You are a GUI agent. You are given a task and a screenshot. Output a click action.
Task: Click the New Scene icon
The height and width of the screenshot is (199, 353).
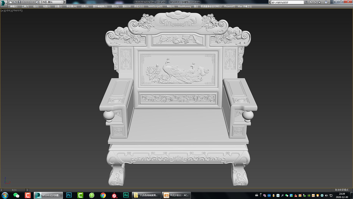pos(11,2)
